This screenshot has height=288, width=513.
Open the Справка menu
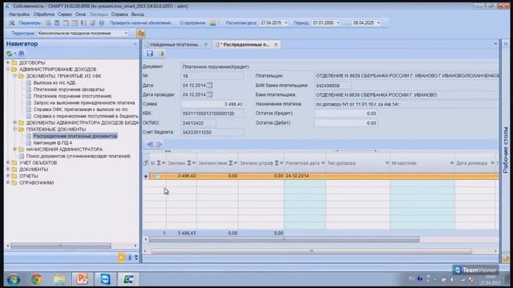click(x=119, y=14)
